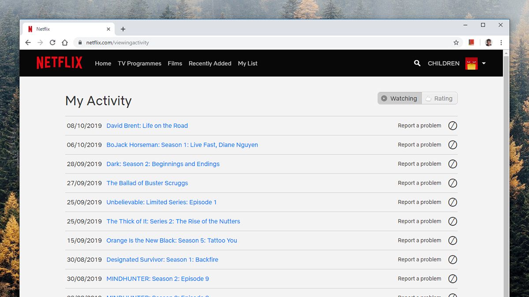Hide The Ballad of Buster Scruggs entry
Viewport: 529px width, 297px height.
(x=453, y=183)
